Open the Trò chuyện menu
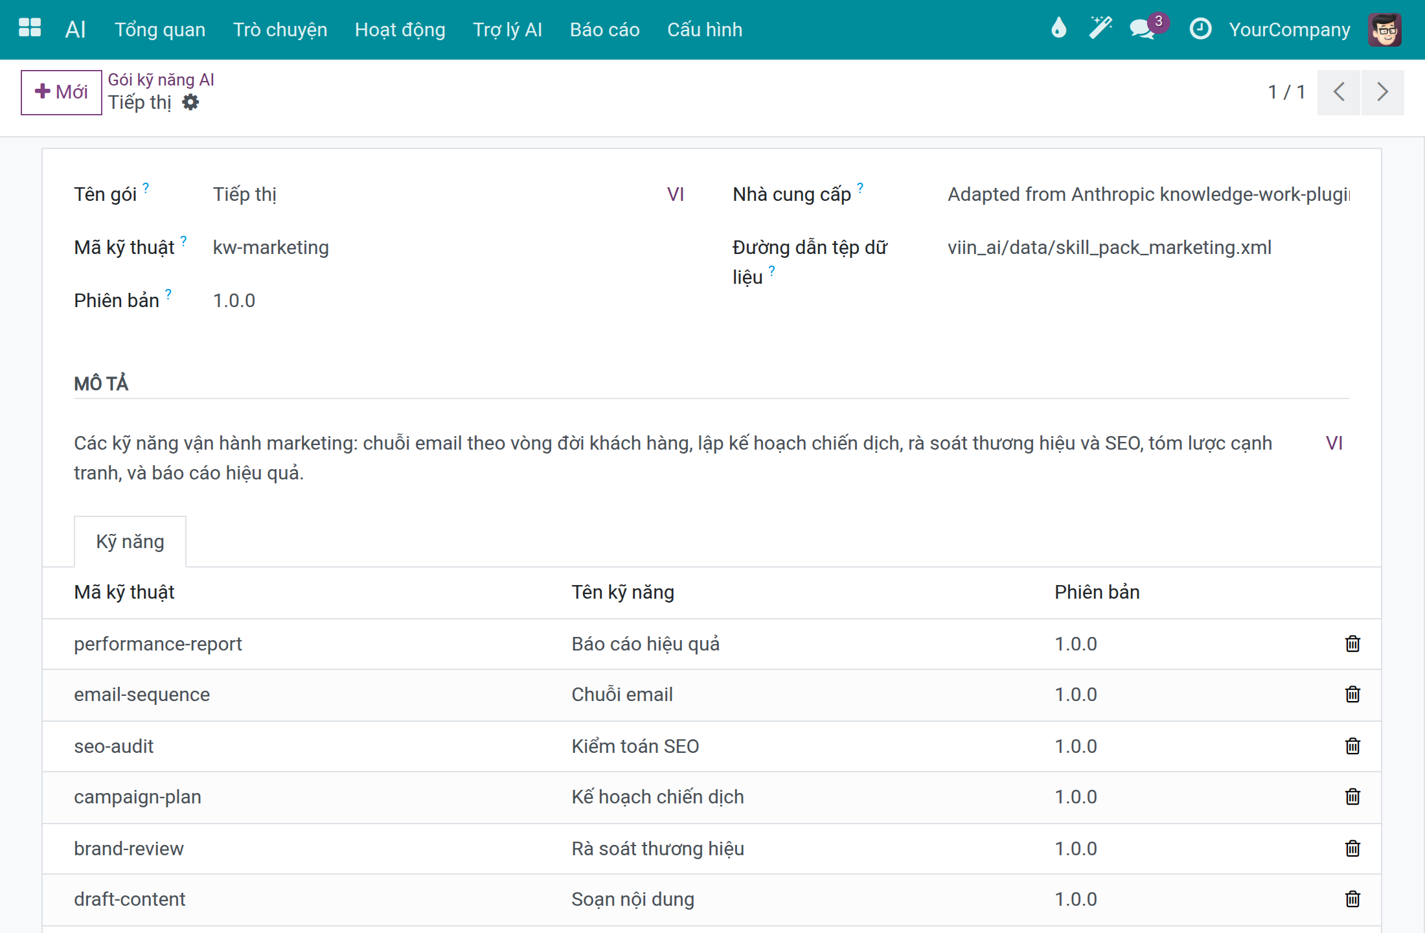1425x933 pixels. 280,30
